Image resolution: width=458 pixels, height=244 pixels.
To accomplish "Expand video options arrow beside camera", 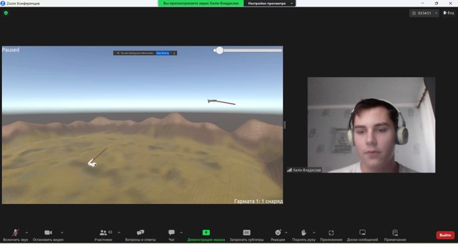I will point(62,233).
